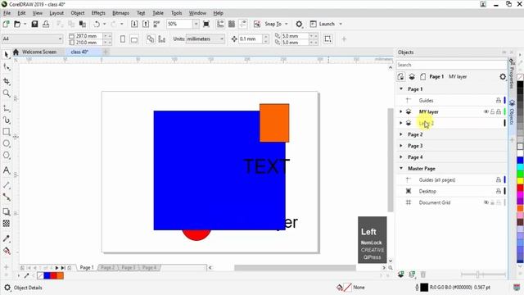Print the document
The height and width of the screenshot is (295, 524).
click(46, 24)
